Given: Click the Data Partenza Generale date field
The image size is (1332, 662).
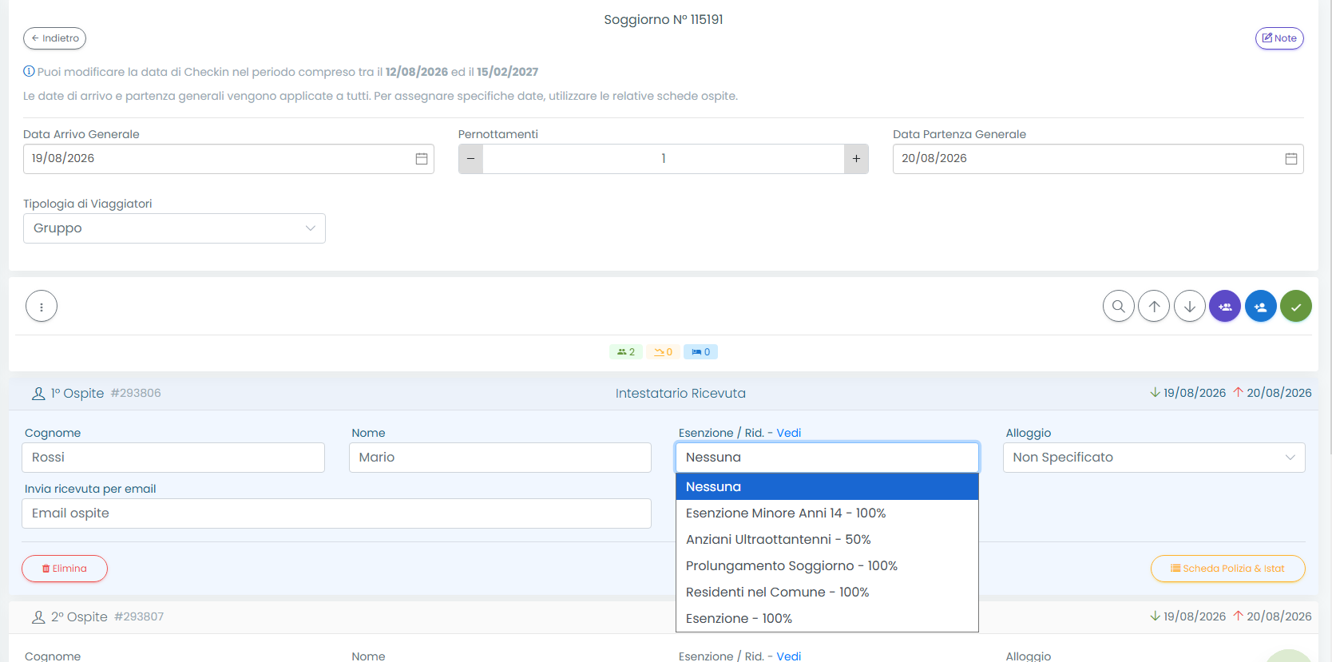Looking at the screenshot, I should click(x=1098, y=159).
